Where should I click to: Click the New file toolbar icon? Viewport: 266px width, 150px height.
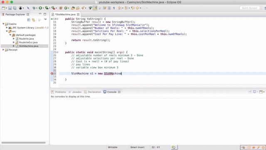[3, 8]
